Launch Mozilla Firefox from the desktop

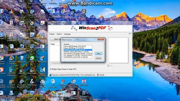[12, 60]
